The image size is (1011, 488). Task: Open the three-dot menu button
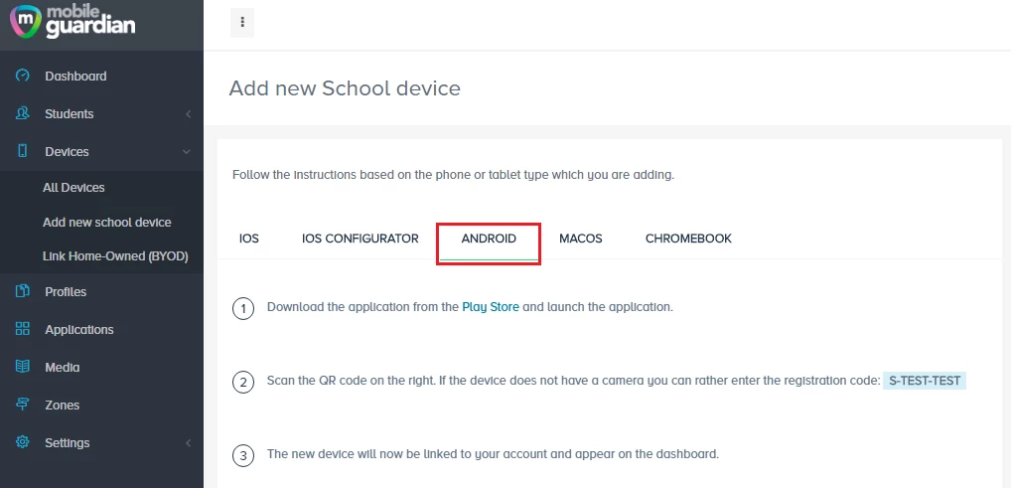pos(242,23)
